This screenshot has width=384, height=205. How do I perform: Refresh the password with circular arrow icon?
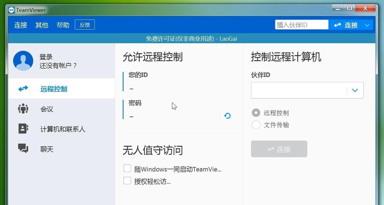click(x=227, y=116)
